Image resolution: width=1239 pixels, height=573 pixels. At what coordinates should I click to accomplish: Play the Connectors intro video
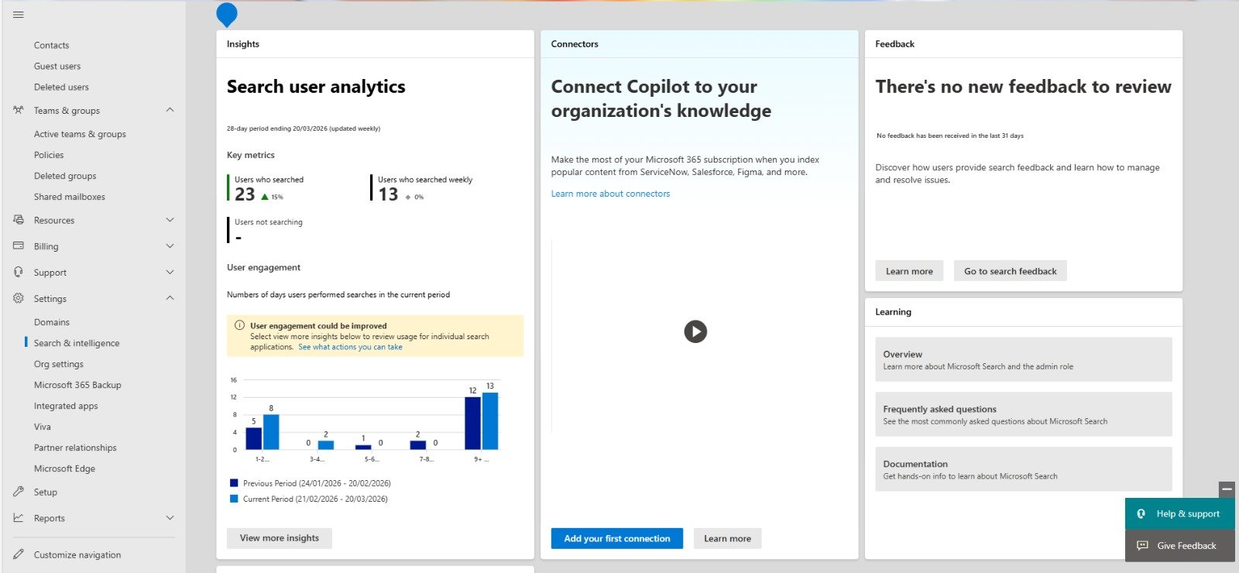click(x=695, y=331)
